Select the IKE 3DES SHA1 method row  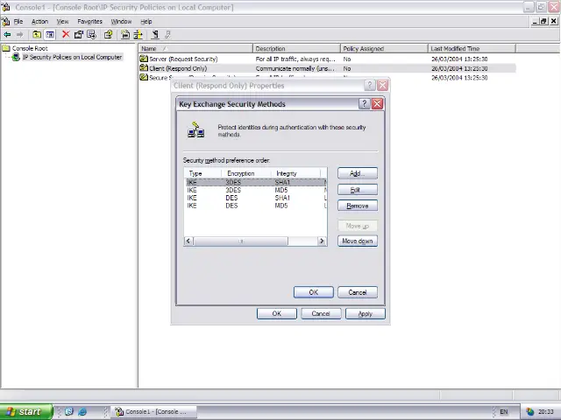pyautogui.click(x=254, y=182)
